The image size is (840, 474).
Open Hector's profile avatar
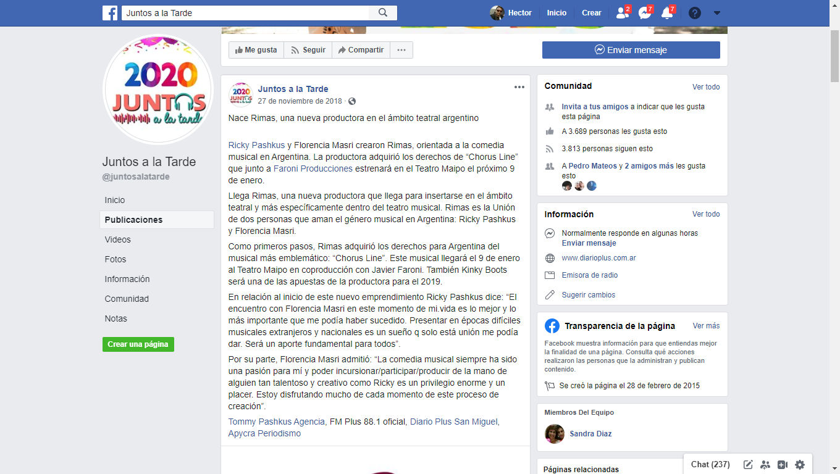tap(497, 13)
